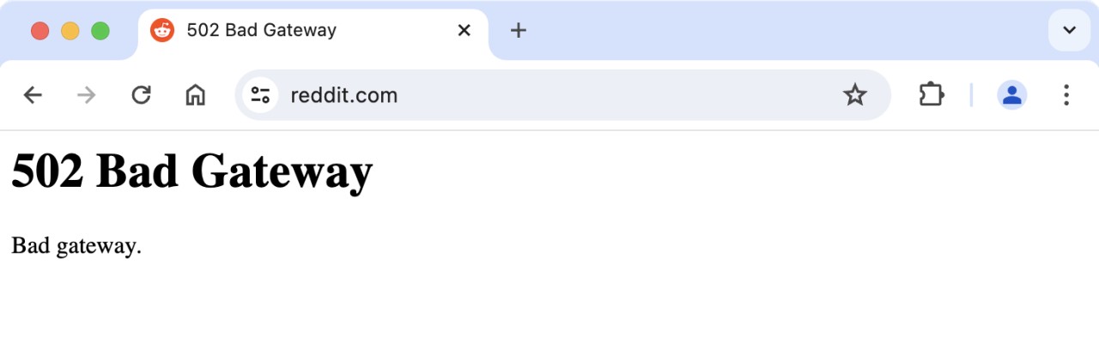Click the forward navigation arrow
The width and height of the screenshot is (1099, 348).
click(x=86, y=95)
